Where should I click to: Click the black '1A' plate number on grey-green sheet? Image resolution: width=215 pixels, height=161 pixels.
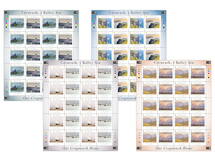coord(7,92)
